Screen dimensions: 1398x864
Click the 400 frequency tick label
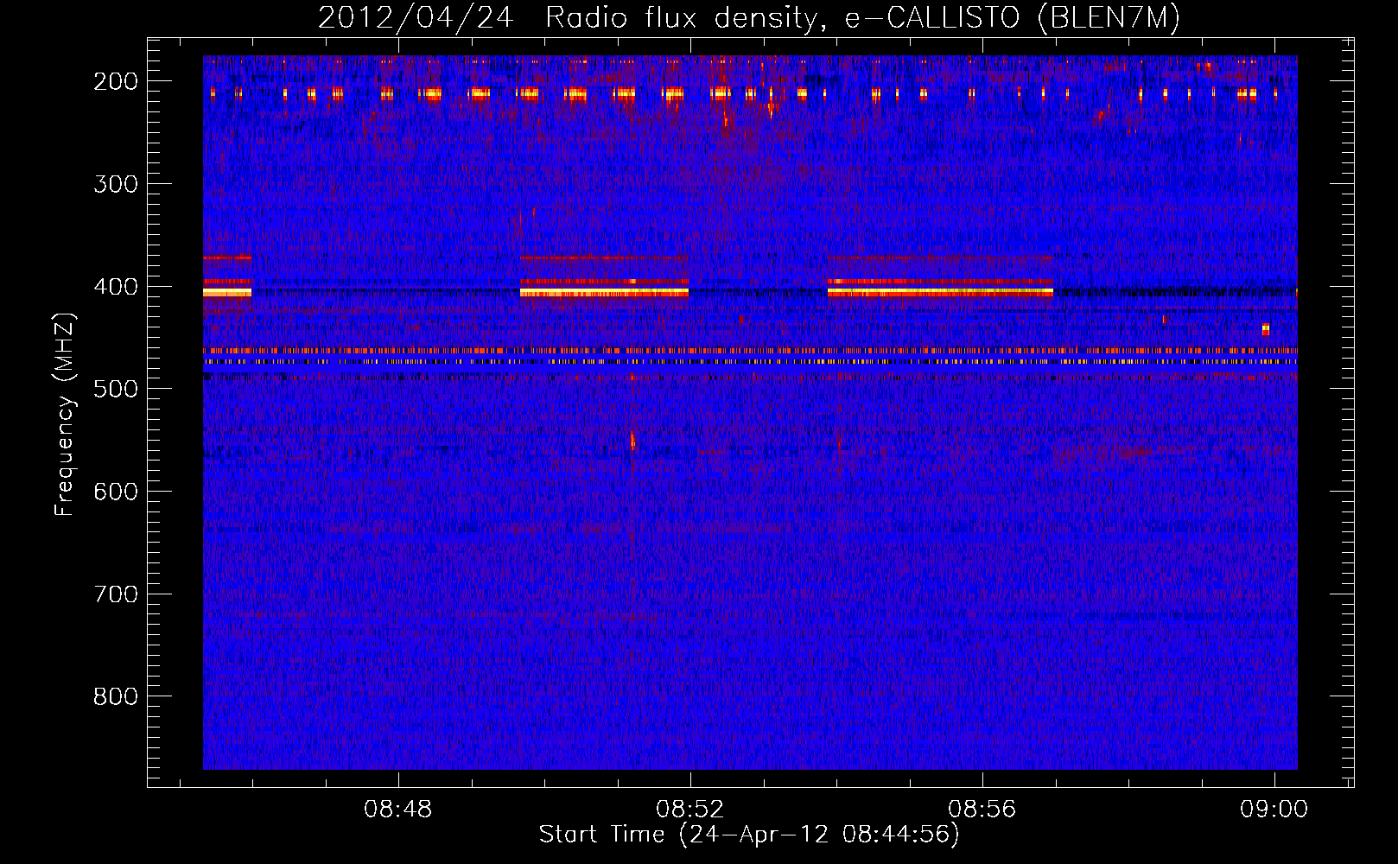(x=116, y=287)
